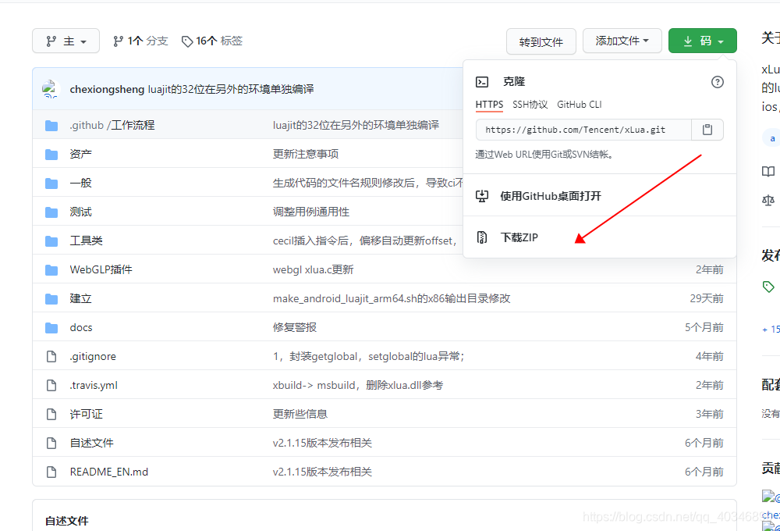Open the xbuild-> msbuild commit message
The height and width of the screenshot is (531, 780).
click(x=358, y=385)
